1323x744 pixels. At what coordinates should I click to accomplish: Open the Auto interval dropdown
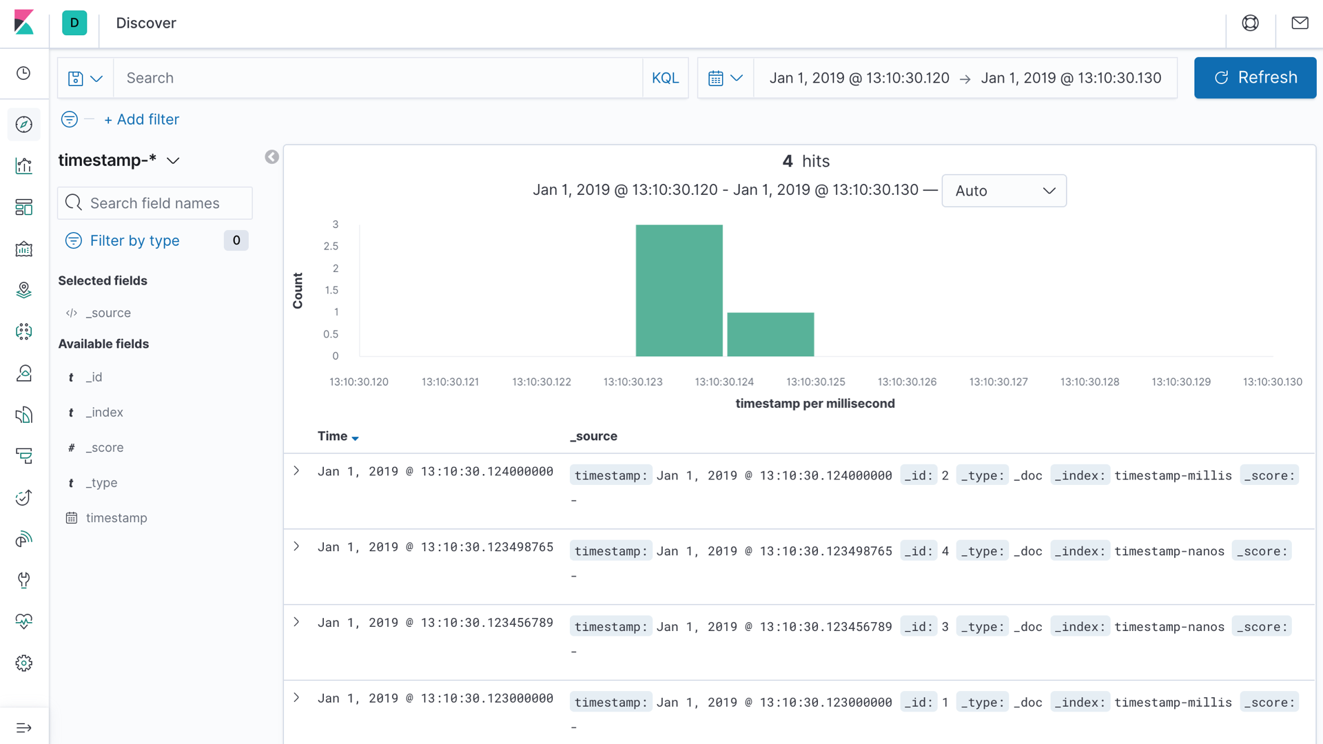tap(1004, 191)
